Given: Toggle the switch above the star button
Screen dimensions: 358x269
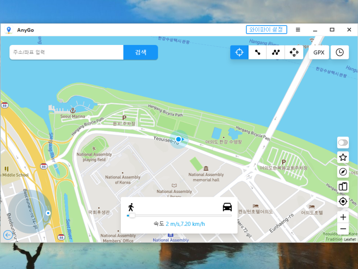Looking at the screenshot, I should pos(343,143).
